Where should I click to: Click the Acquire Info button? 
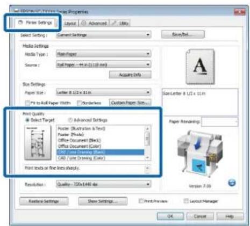(130, 75)
